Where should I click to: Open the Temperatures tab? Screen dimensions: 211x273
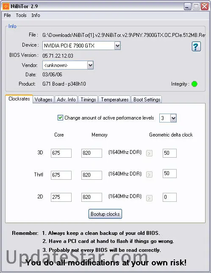[x=115, y=100]
